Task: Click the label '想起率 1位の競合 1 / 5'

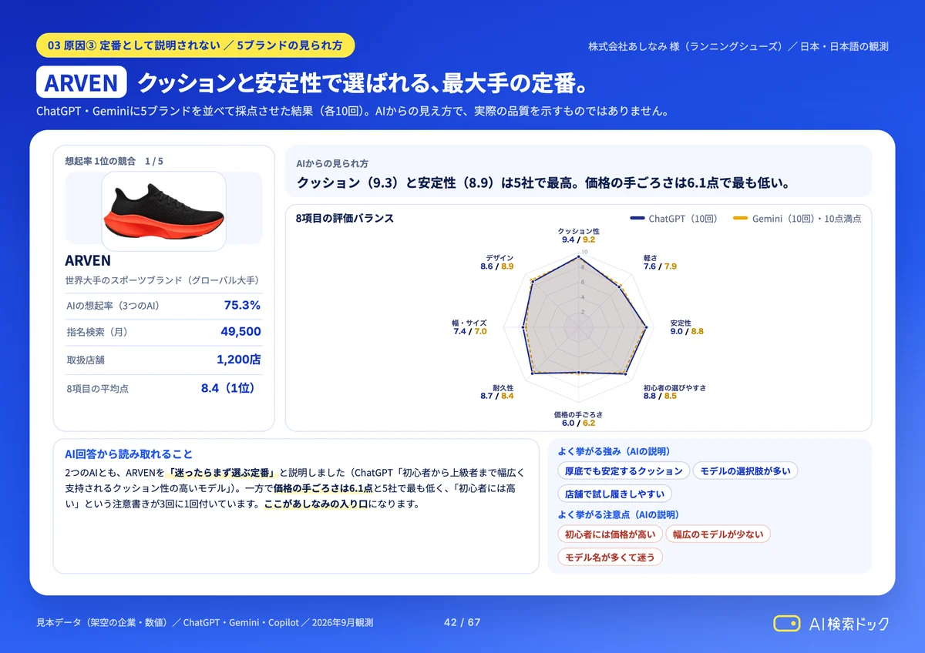Action: 114,161
